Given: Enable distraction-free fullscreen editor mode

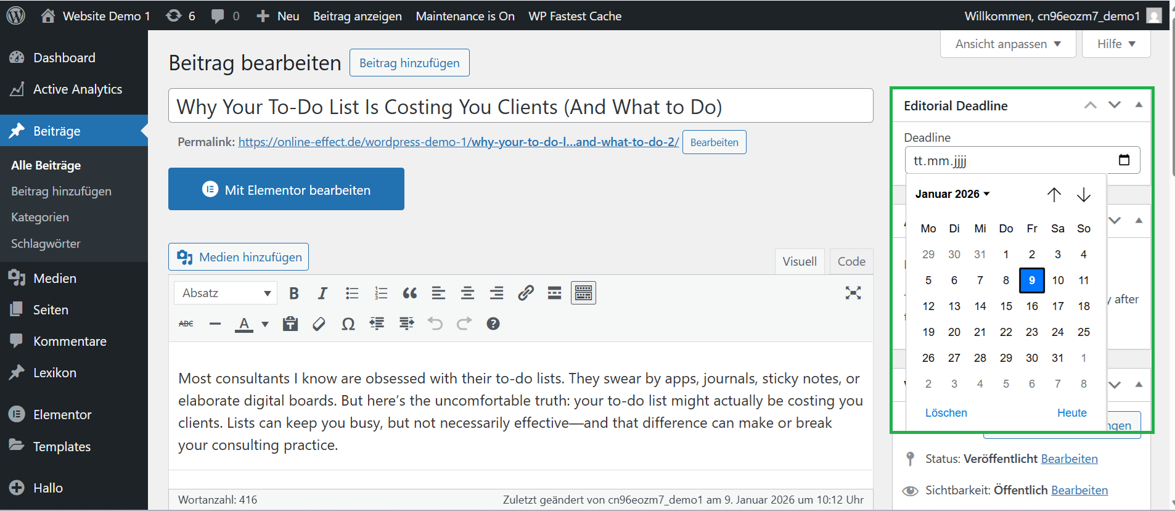Looking at the screenshot, I should point(853,293).
